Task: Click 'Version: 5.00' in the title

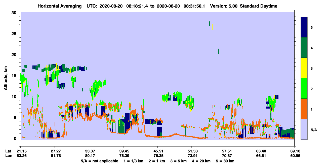Action: coord(224,6)
